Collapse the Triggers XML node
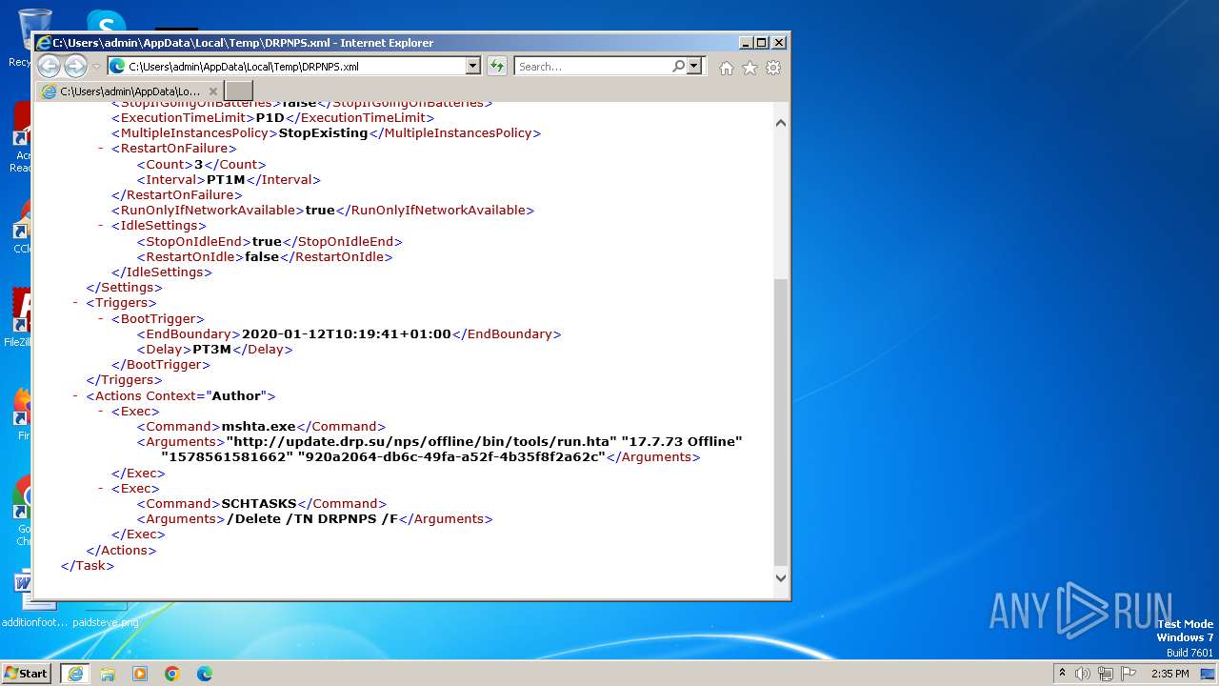Viewport: 1219px width, 686px height. (x=76, y=303)
